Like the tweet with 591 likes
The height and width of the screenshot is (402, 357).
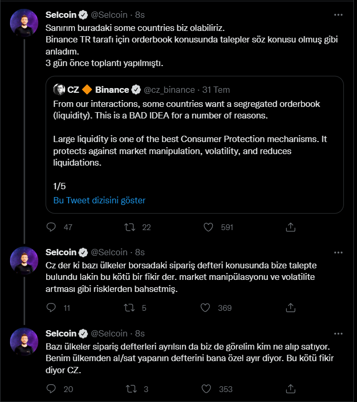click(208, 227)
